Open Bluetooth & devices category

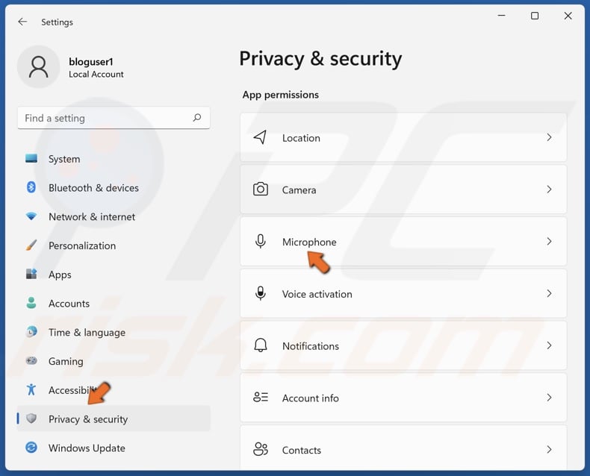click(114, 187)
